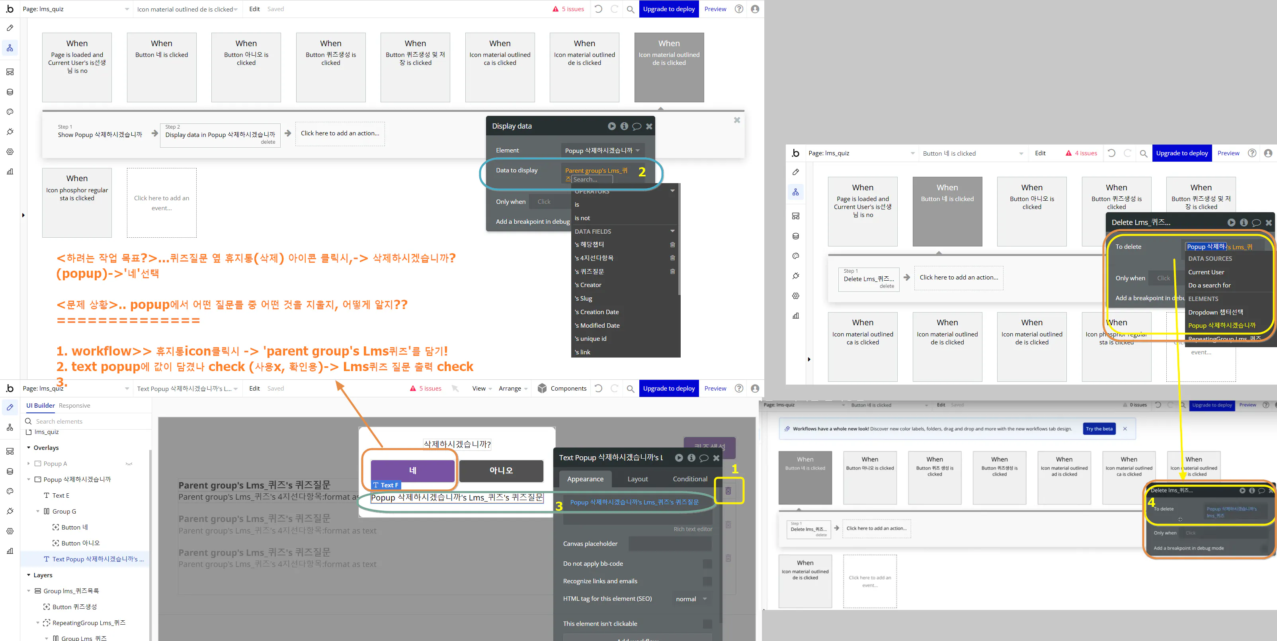The image size is (1277, 641).
Task: Click the info icon in Display data panel header
Action: (624, 127)
